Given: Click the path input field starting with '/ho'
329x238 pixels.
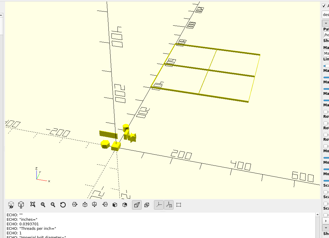Looking at the screenshot, I should (326, 35).
